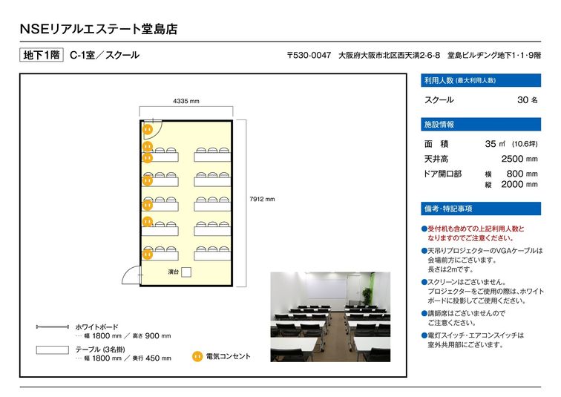Click the outlet icon beside the top door
The image size is (561, 397).
click(x=148, y=129)
